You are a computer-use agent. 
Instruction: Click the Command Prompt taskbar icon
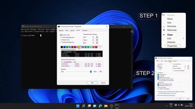117,106
